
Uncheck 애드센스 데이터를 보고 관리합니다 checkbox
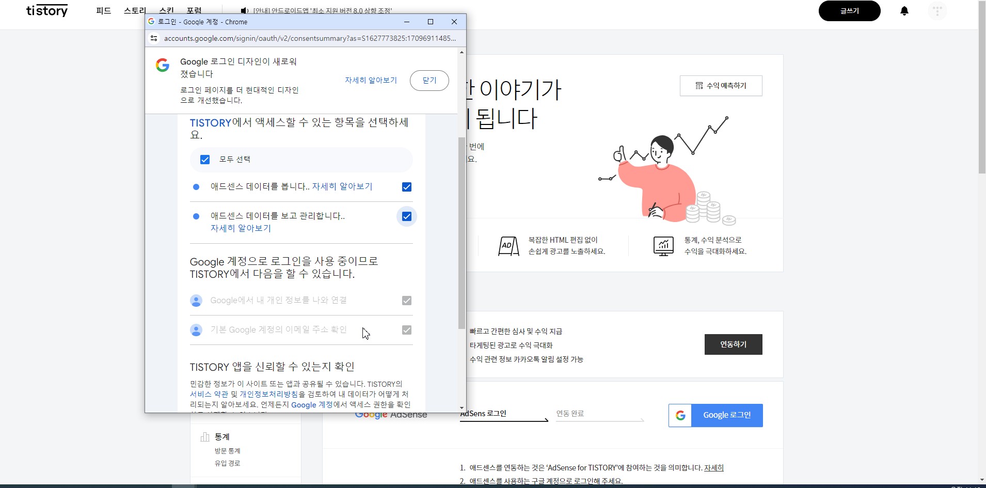click(407, 216)
